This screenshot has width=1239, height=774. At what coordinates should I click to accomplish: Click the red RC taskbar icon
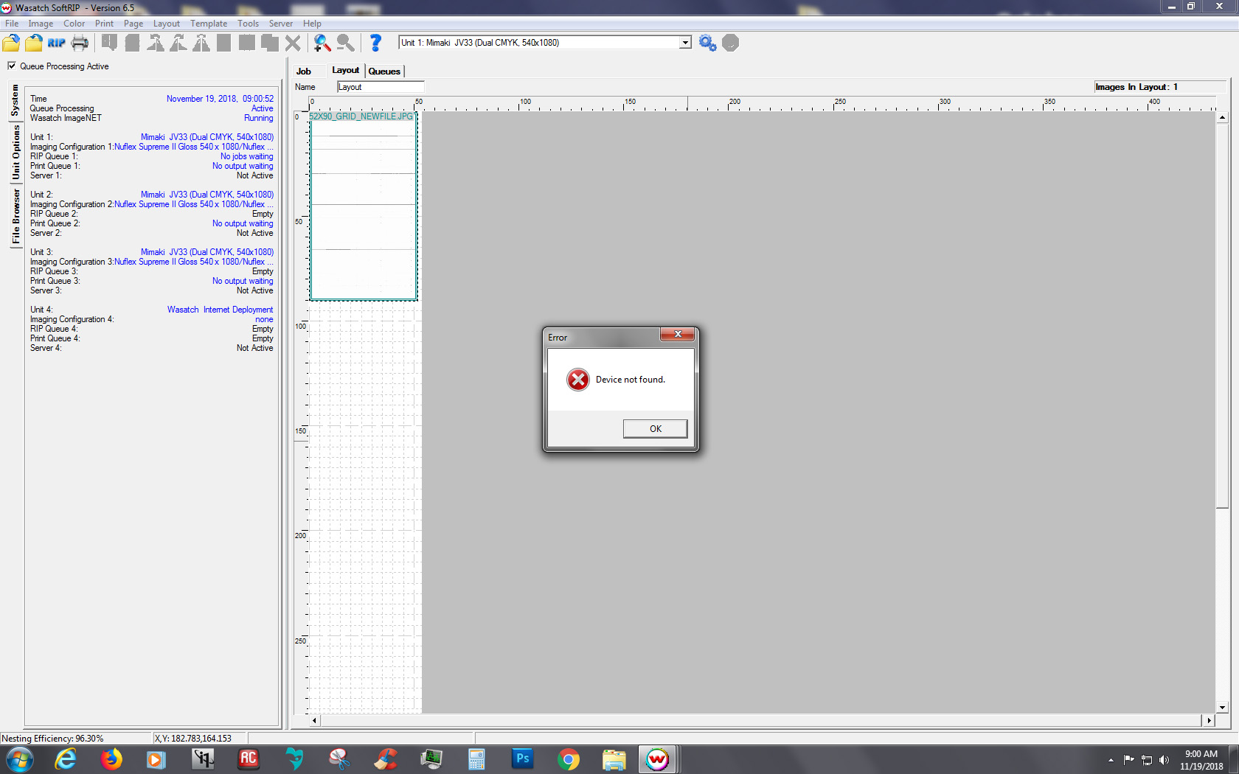point(249,759)
